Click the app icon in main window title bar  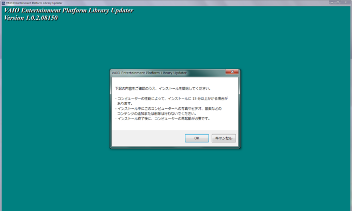3,3
